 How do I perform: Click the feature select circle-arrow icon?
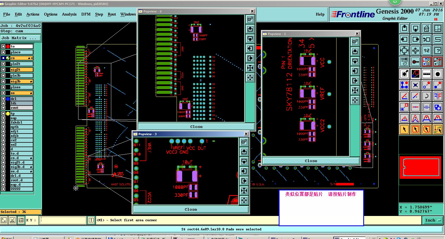[404, 74]
